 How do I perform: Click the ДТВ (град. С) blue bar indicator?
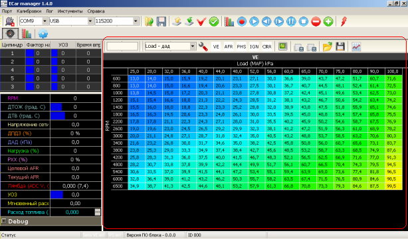[58, 116]
